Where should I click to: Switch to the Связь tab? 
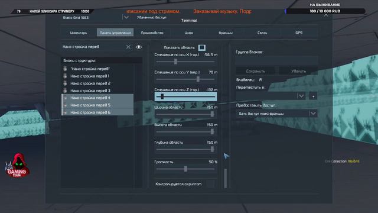262,33
